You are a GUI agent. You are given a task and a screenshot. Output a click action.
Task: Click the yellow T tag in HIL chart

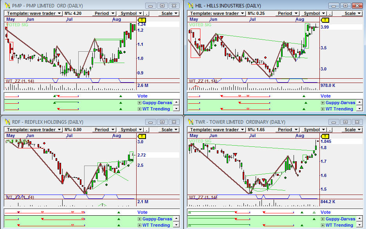(325, 20)
